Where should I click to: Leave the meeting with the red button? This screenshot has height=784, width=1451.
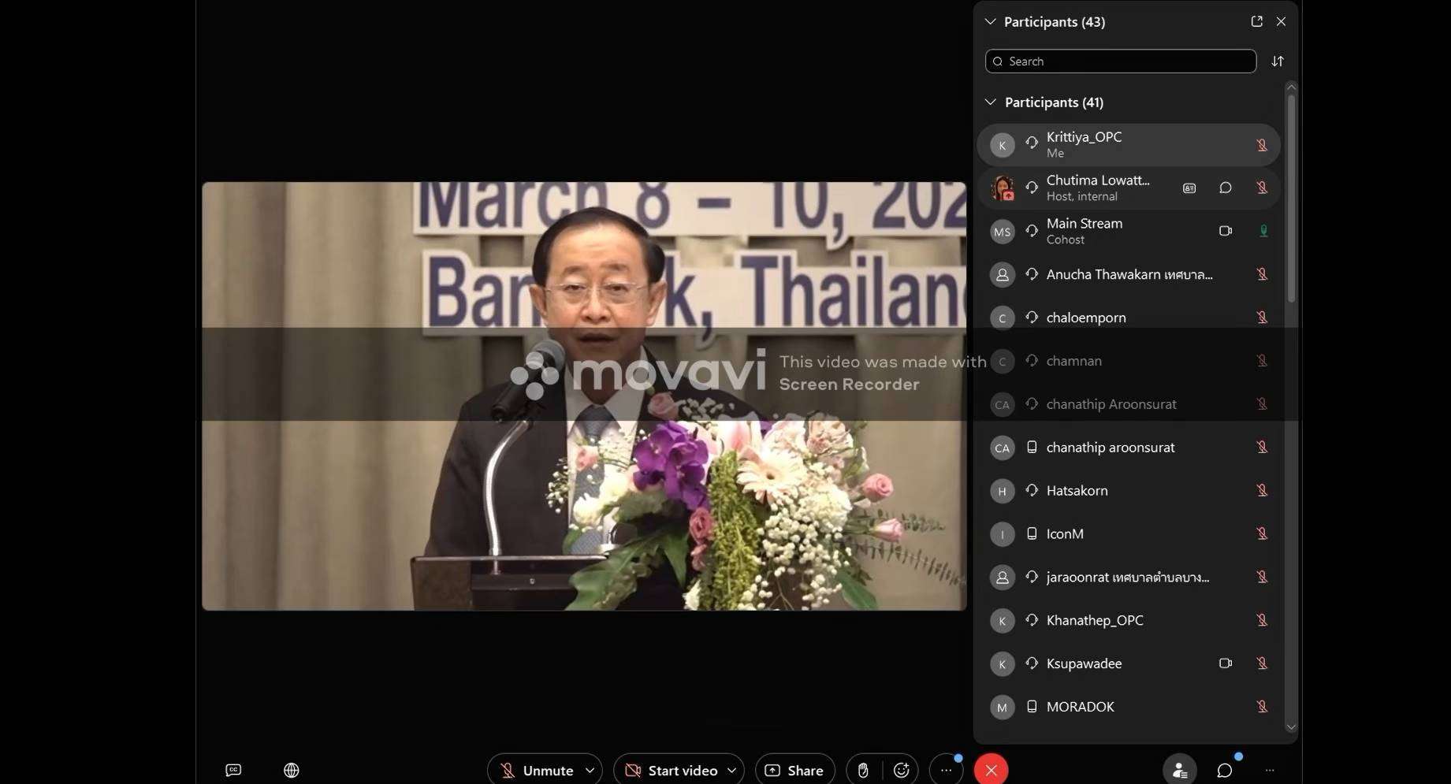[x=991, y=770]
